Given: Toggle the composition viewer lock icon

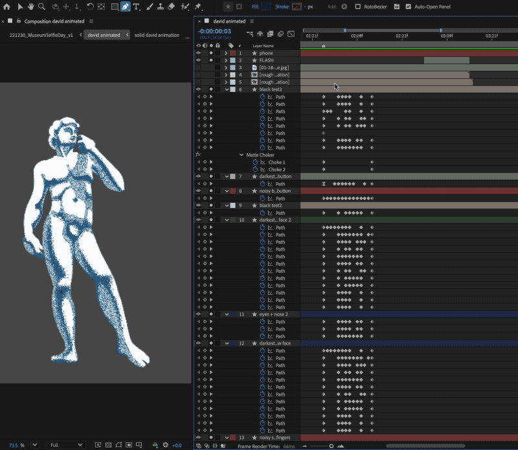Looking at the screenshot, I should 19,21.
